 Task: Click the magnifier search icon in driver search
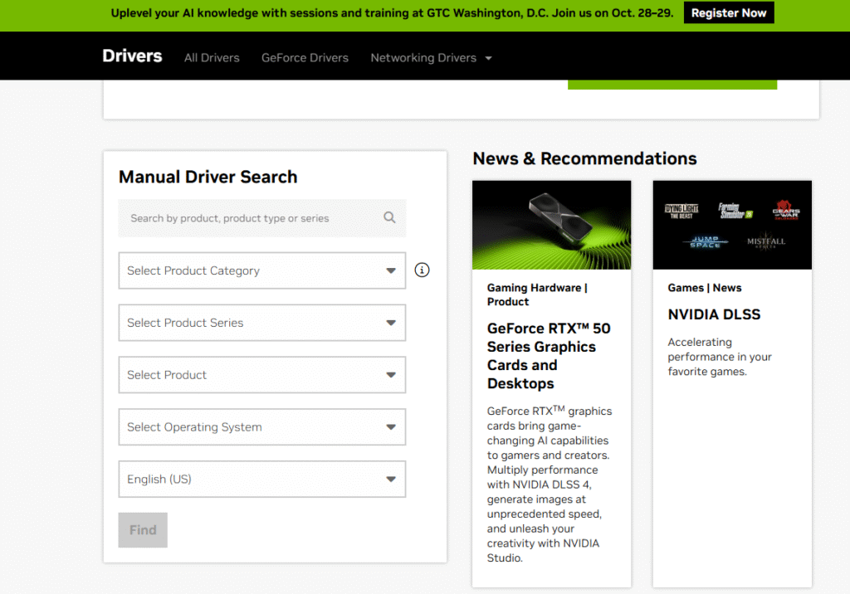[389, 218]
